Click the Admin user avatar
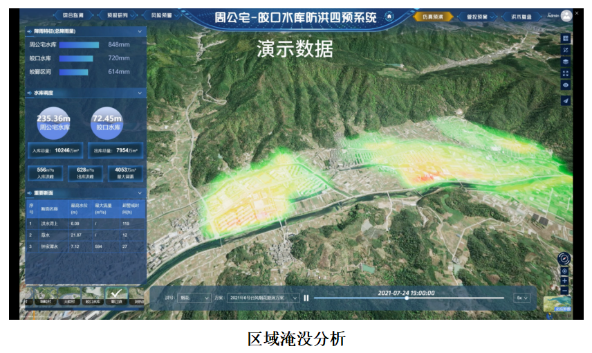This screenshot has height=353, width=592. (566, 16)
